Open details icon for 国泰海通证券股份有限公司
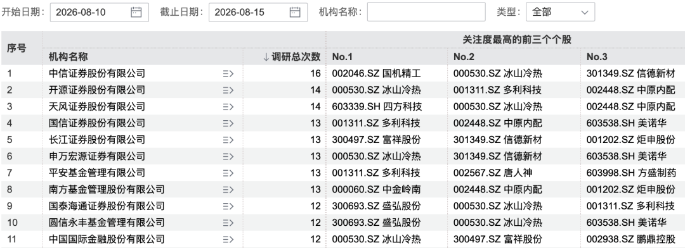685x248 pixels. click(228, 206)
